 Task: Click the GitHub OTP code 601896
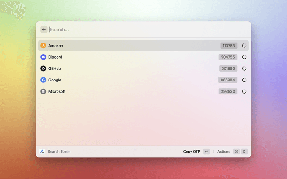pyautogui.click(x=228, y=68)
